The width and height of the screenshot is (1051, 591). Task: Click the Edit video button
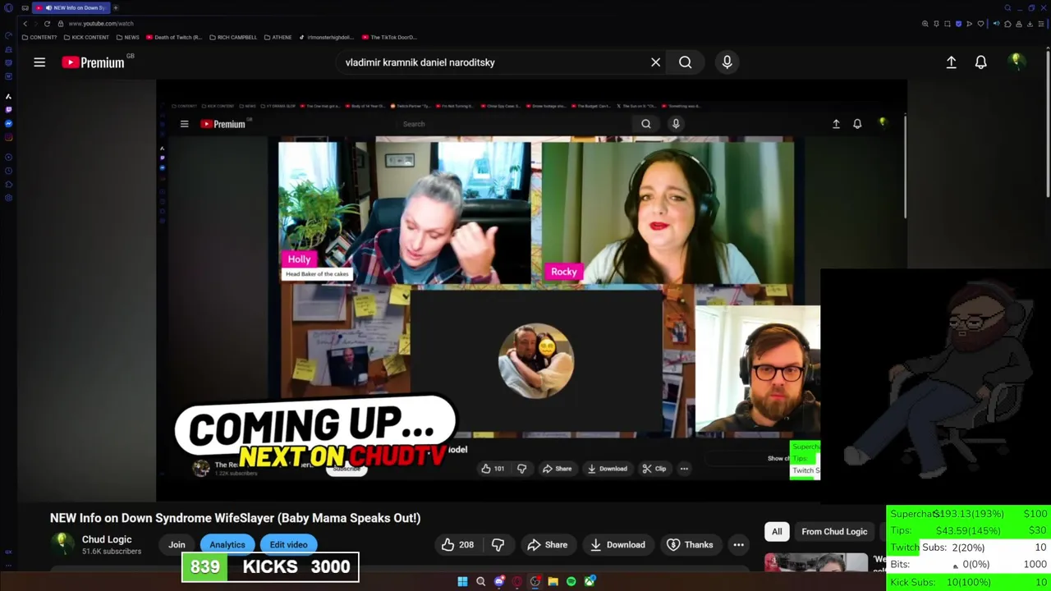pos(288,544)
